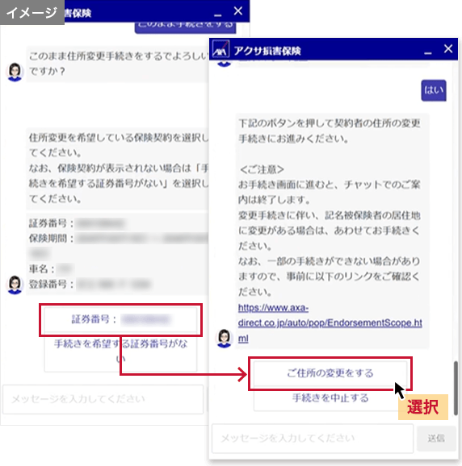Click the はい reply bubble
This screenshot has width=462, height=466.
click(434, 90)
